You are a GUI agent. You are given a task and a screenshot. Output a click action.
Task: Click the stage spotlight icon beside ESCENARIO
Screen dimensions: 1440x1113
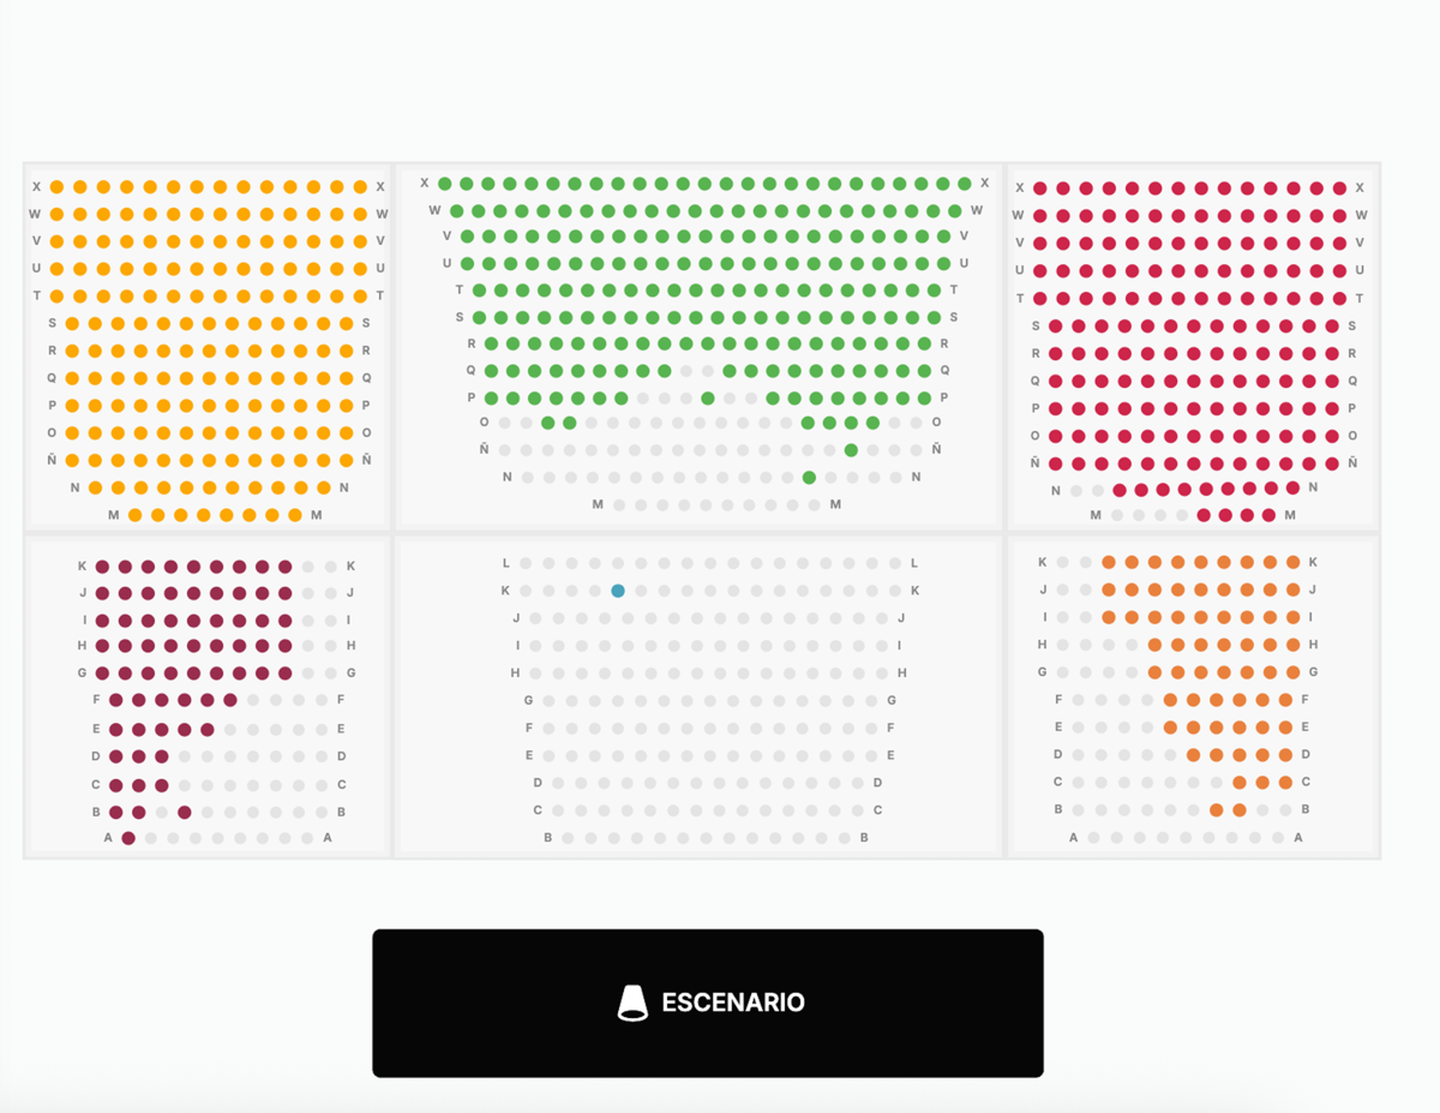632,1003
